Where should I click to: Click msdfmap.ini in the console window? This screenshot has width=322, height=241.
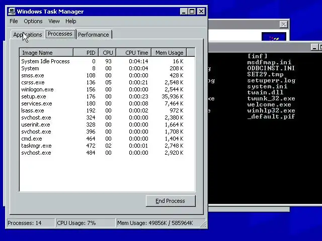click(269, 62)
